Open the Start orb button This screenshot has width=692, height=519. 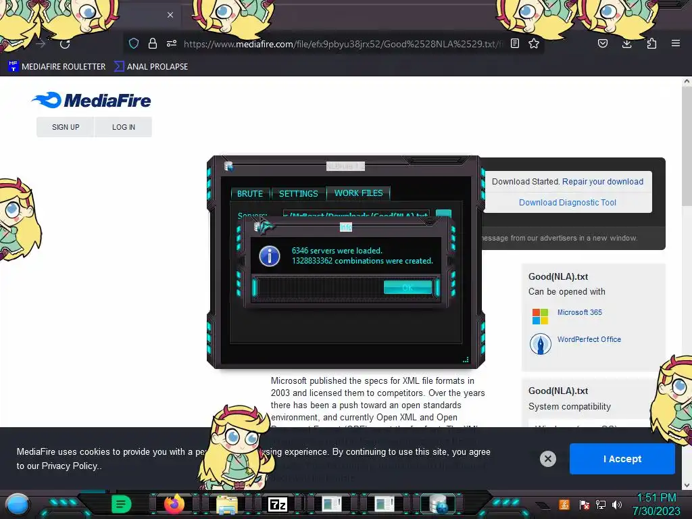click(x=18, y=504)
